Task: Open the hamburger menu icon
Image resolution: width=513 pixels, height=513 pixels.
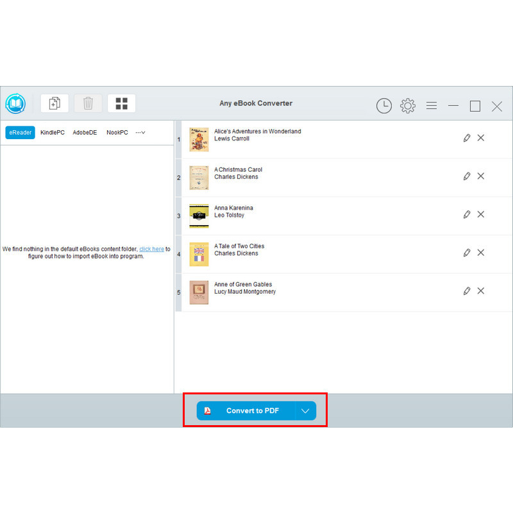Action: (x=432, y=105)
